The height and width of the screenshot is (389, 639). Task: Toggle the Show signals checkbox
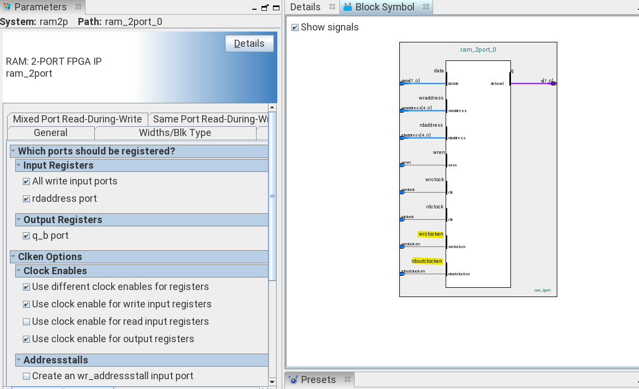295,27
